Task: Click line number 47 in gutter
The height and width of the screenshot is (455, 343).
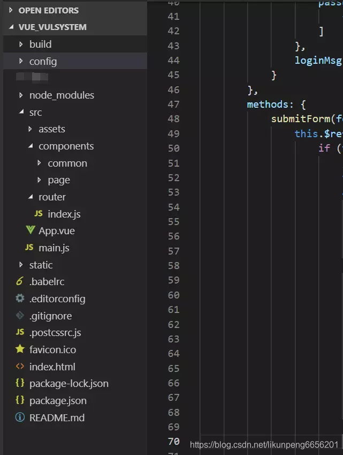Action: click(173, 104)
